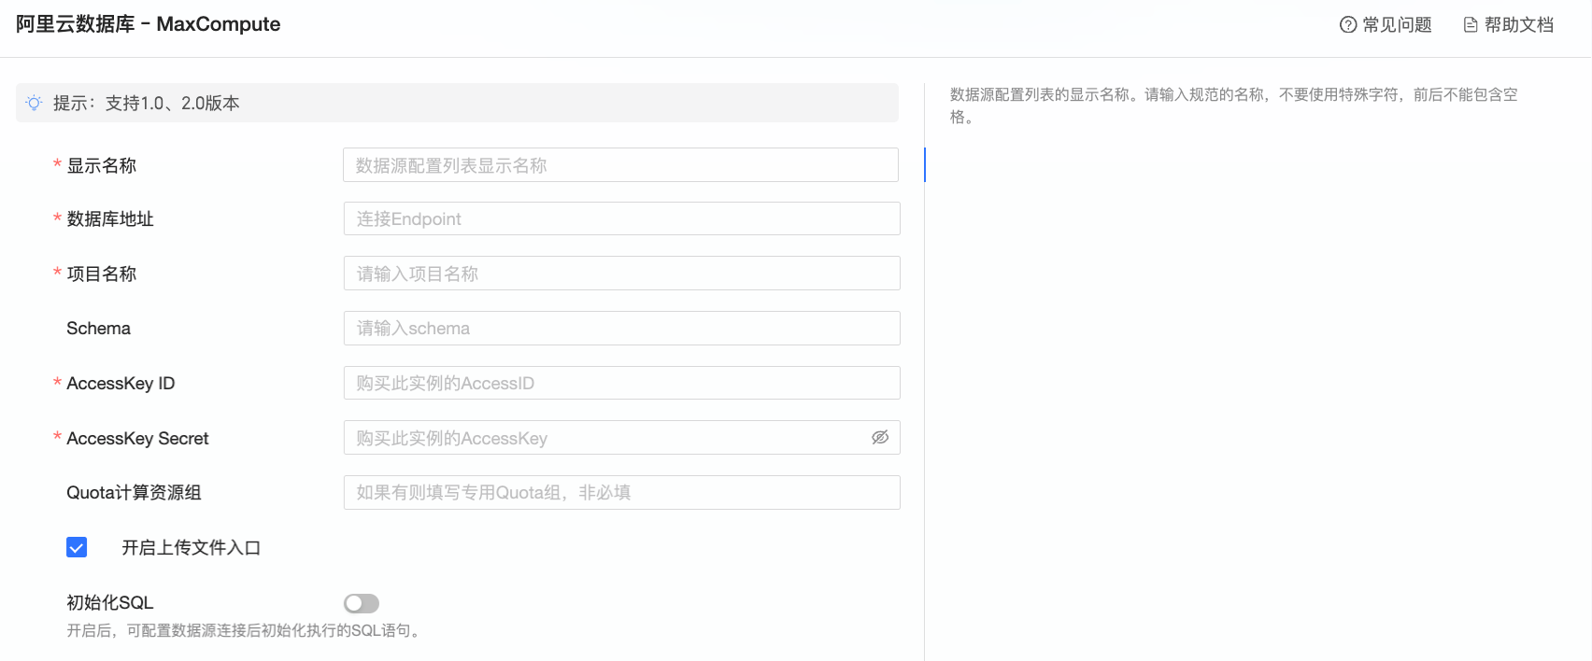This screenshot has height=661, width=1592.
Task: Focus the 显示名称 input field
Action: pyautogui.click(x=620, y=165)
